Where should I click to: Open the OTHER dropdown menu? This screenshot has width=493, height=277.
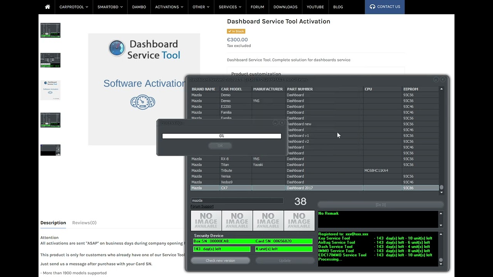(201, 7)
